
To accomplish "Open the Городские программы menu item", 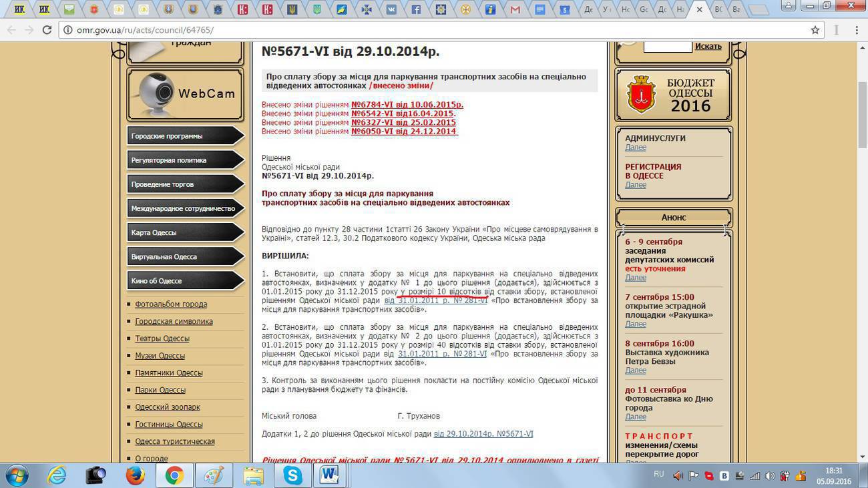I will pyautogui.click(x=185, y=136).
